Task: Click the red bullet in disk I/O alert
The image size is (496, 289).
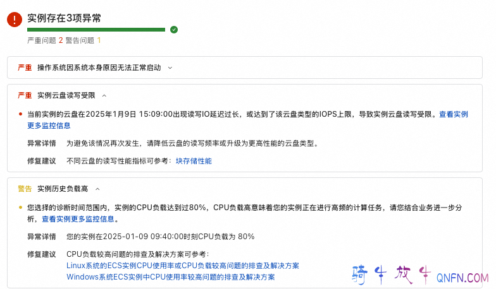Action: [x=20, y=114]
